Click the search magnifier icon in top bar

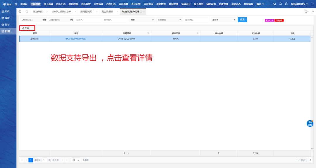click(x=274, y=4)
